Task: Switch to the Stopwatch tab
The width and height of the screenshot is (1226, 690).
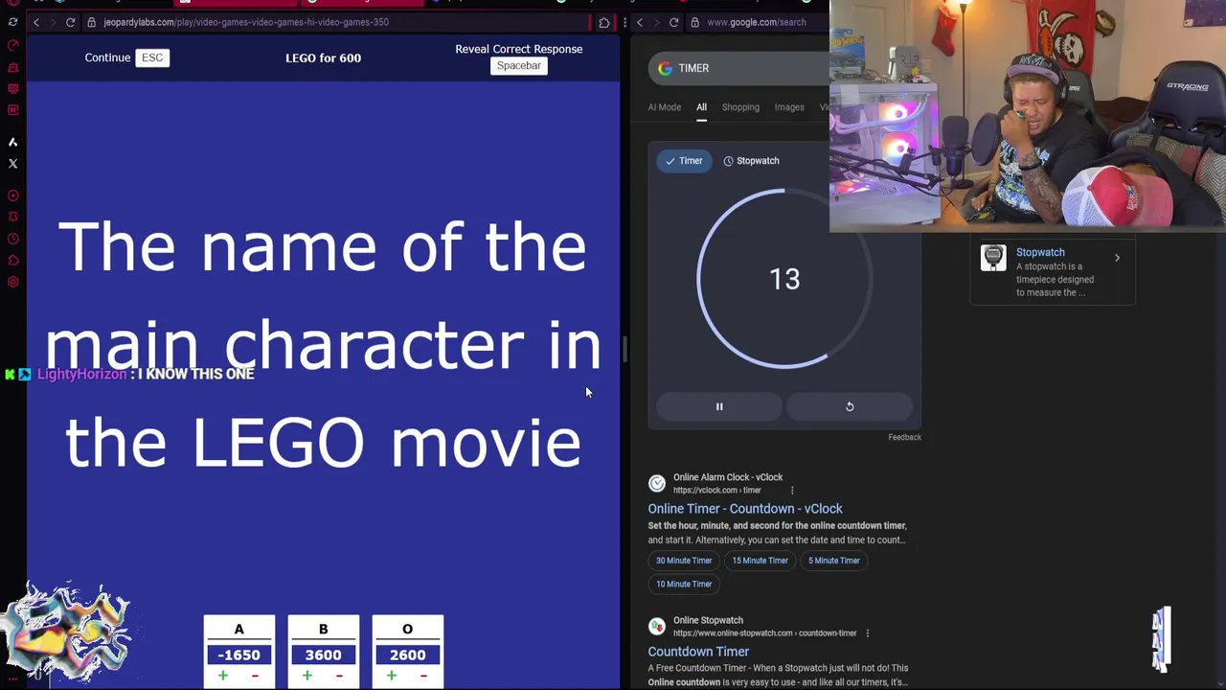Action: click(751, 161)
